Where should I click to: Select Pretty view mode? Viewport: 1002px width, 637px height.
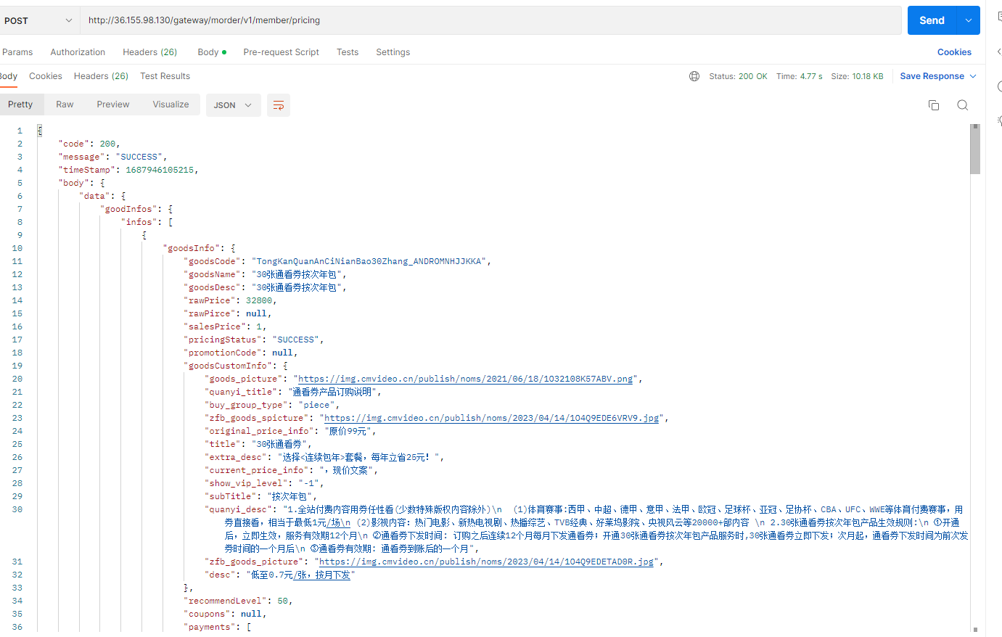coord(20,104)
